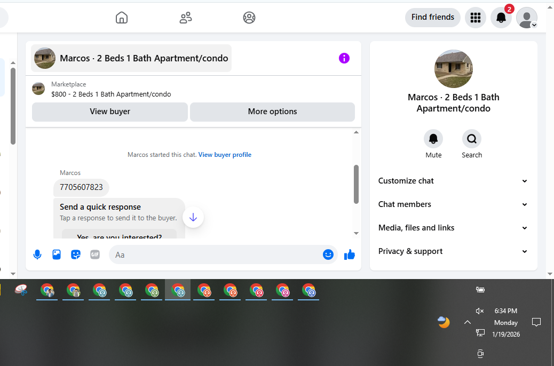
Task: Click the More options button
Action: 272,112
